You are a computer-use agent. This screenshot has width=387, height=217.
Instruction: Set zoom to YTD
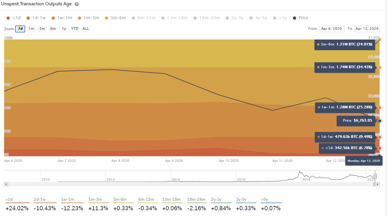coord(75,29)
